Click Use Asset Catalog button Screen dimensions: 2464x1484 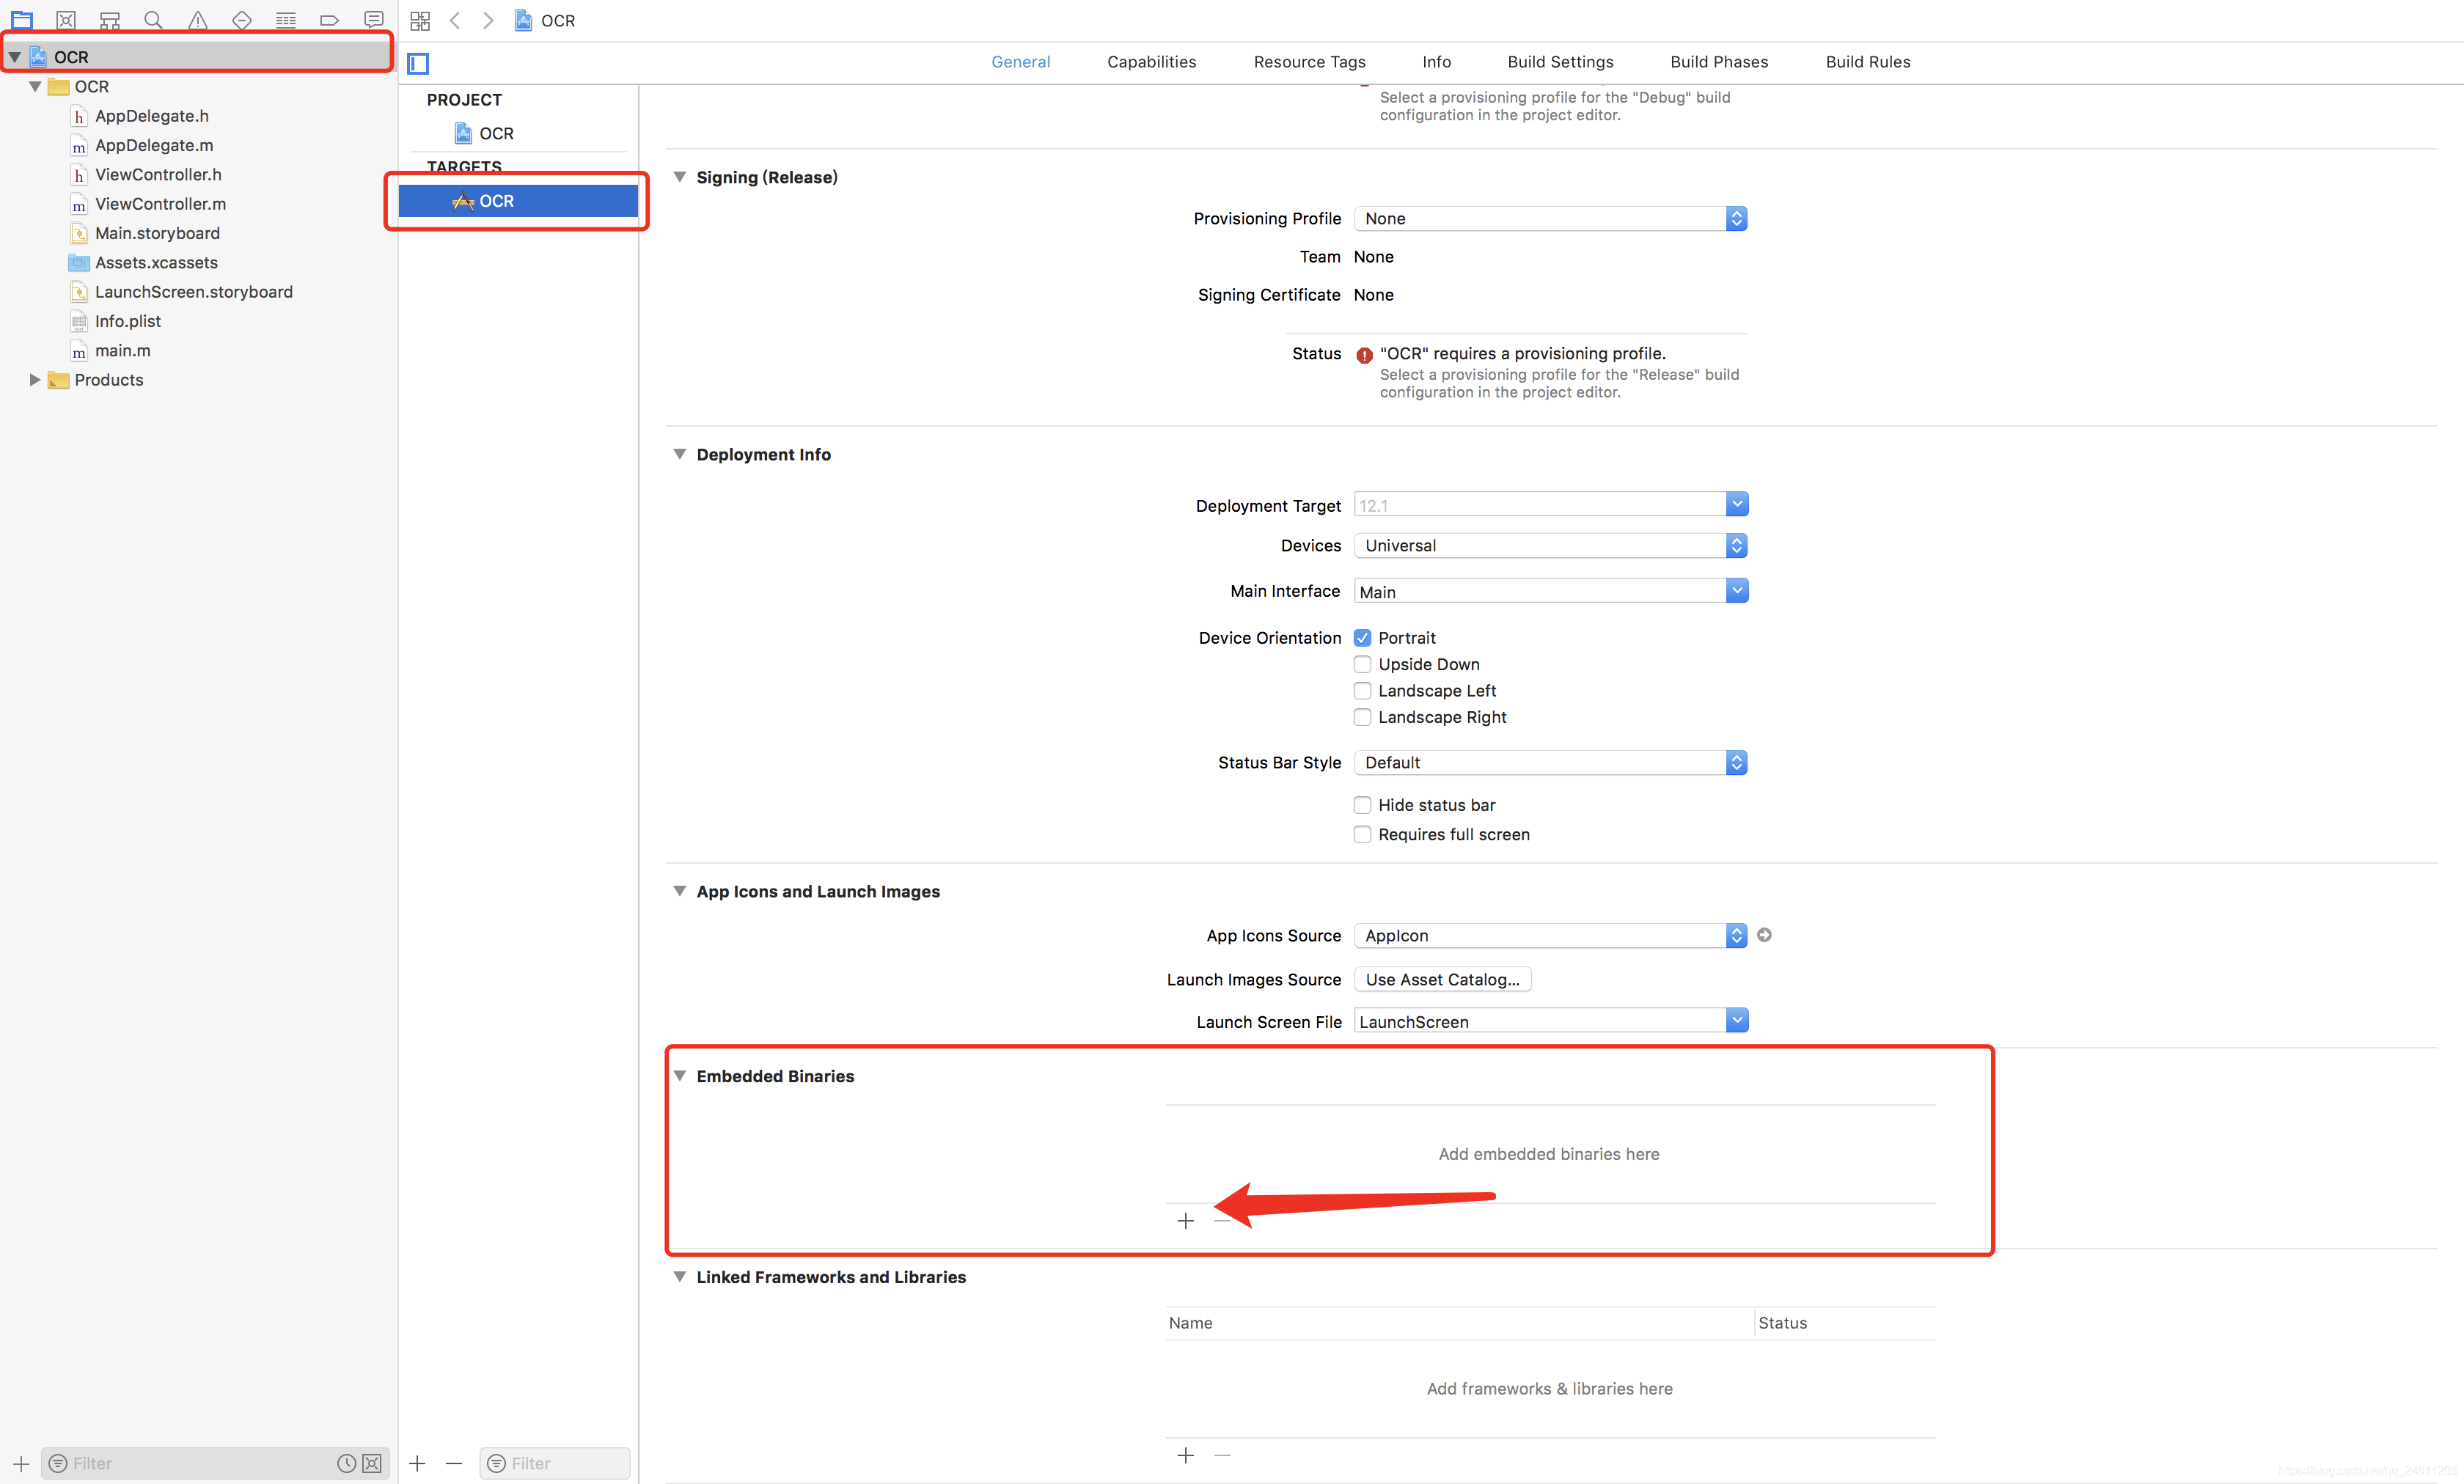coord(1442,979)
